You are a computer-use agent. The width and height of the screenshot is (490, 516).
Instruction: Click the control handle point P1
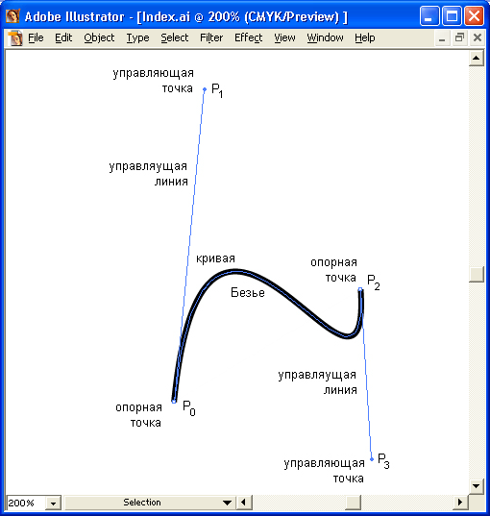(x=205, y=89)
